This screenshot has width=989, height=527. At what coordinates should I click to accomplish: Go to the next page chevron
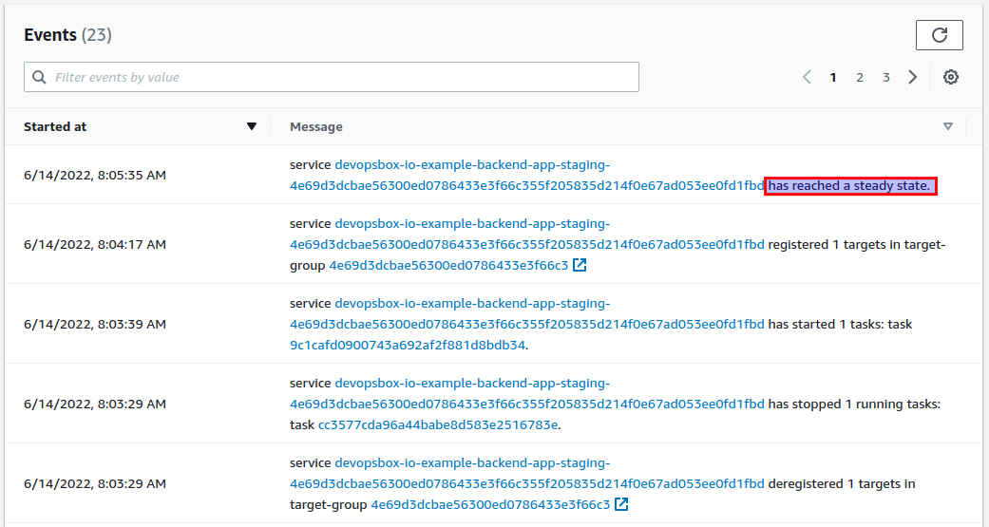[913, 77]
